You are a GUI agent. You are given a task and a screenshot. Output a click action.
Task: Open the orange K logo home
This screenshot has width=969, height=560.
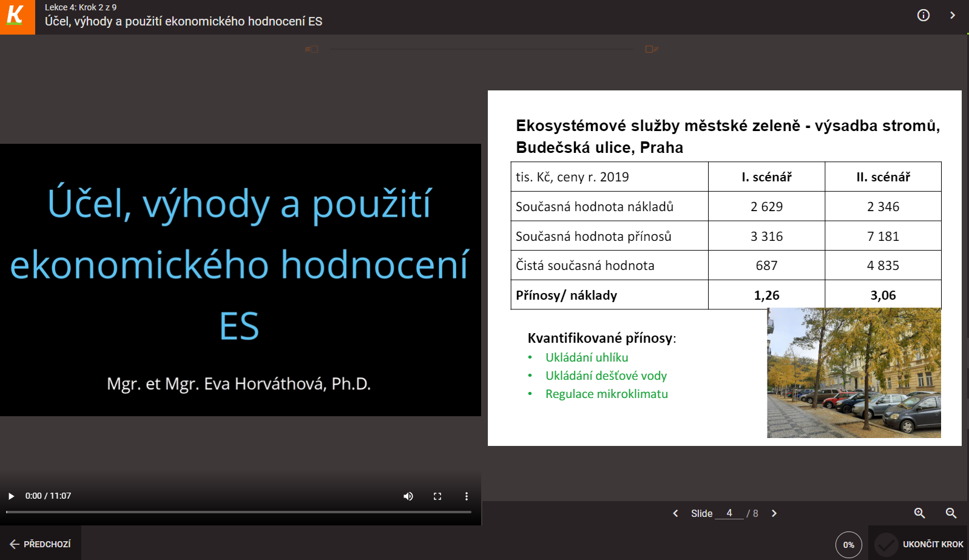[17, 17]
